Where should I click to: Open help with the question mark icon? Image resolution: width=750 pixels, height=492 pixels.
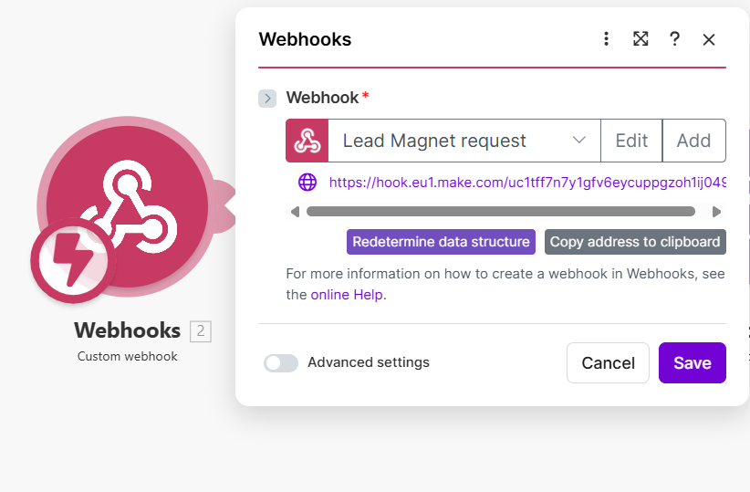[674, 39]
